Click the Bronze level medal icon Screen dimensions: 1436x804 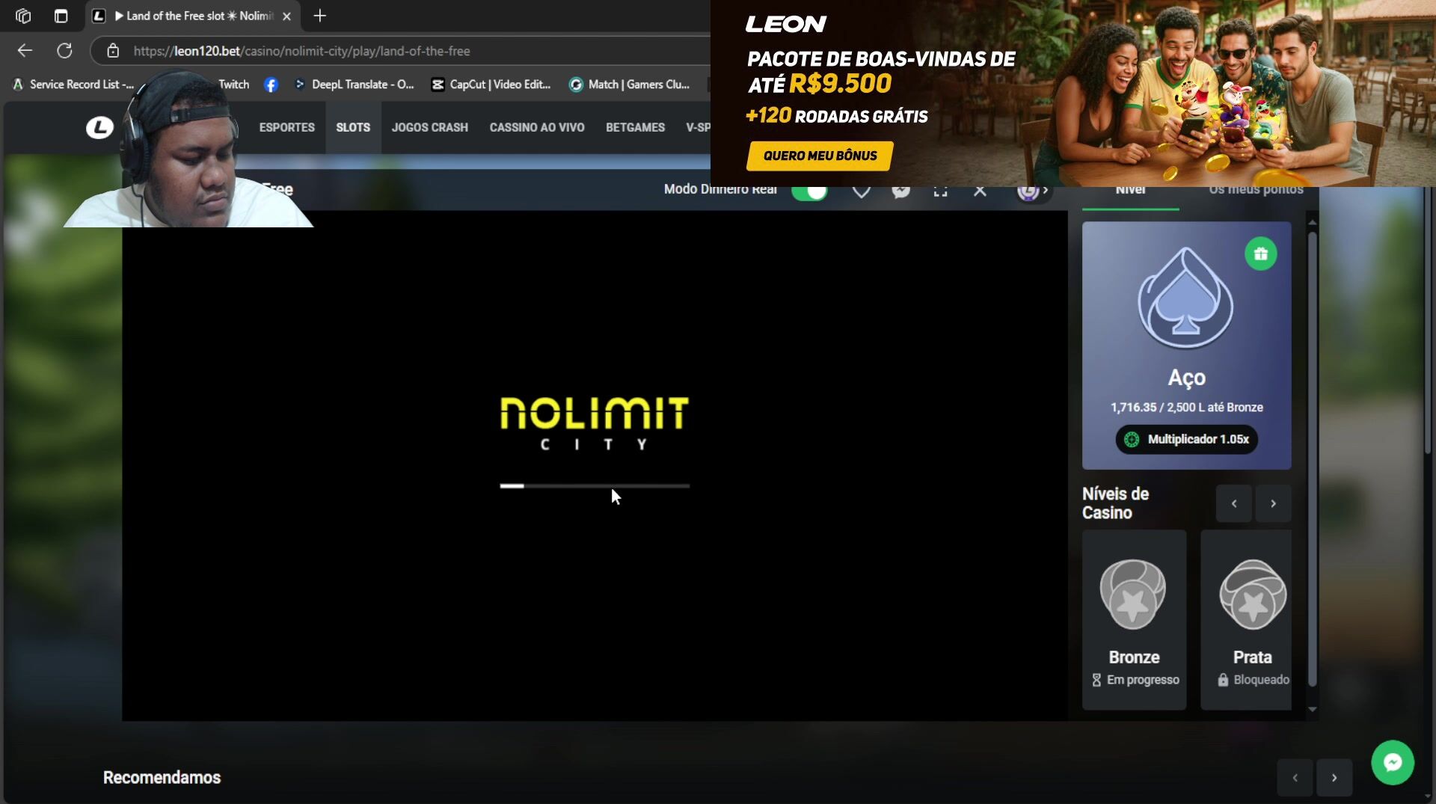(x=1133, y=594)
